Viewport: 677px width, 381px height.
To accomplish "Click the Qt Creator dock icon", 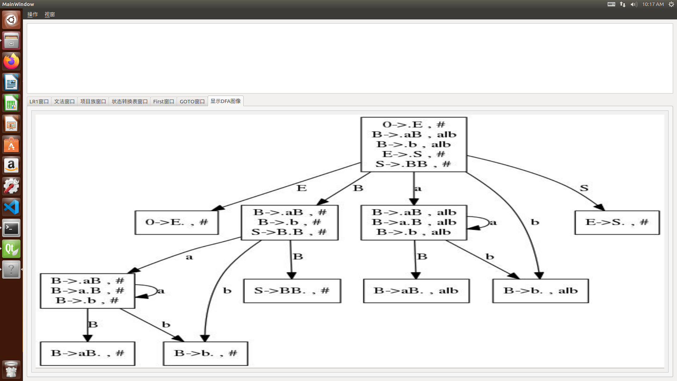I will [x=11, y=249].
